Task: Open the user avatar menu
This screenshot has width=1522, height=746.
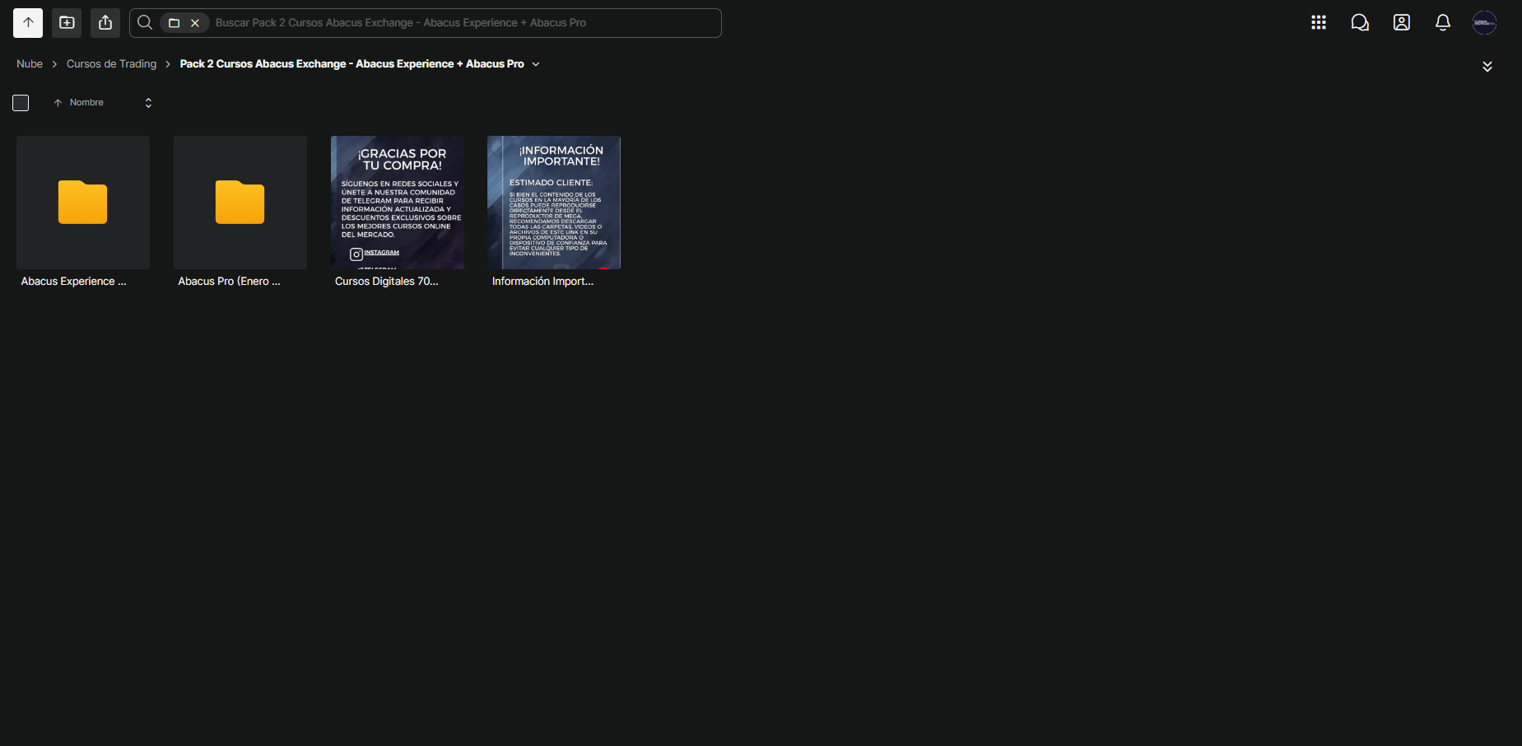Action: tap(1484, 23)
